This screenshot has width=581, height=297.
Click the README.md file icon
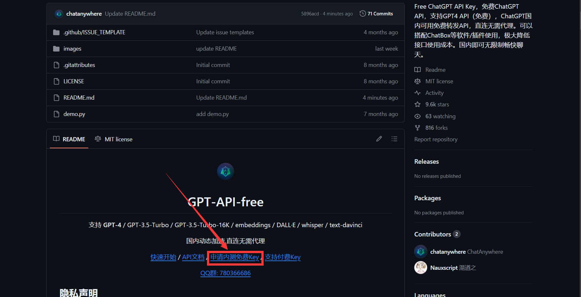[x=56, y=98]
